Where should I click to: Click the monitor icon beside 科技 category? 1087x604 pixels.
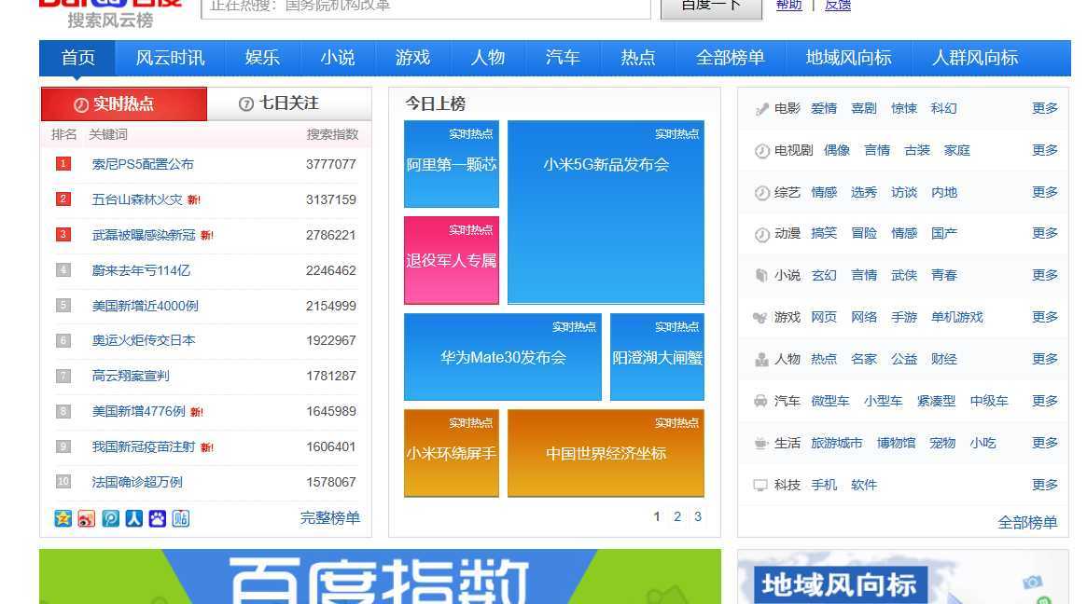pos(760,485)
